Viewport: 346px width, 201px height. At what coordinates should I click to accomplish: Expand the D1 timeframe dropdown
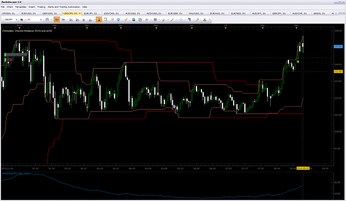(41, 20)
